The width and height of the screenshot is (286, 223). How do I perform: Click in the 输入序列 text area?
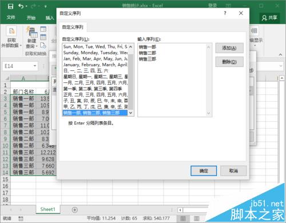173,79
